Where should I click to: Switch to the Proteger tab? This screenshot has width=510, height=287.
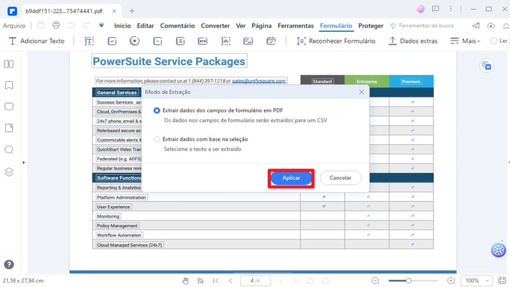click(x=371, y=26)
